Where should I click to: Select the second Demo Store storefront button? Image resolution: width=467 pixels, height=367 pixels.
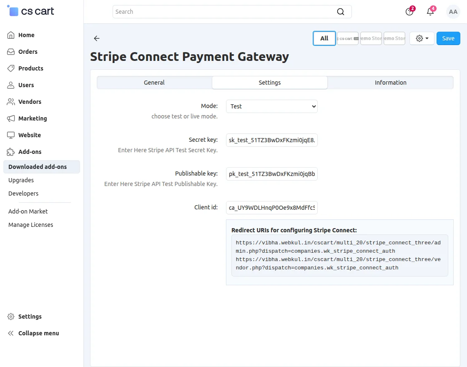[394, 38]
